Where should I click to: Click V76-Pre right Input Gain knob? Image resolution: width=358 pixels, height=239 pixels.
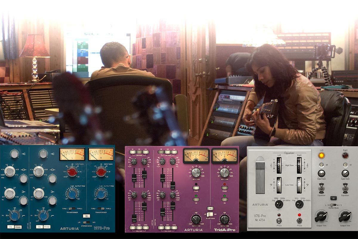pos(345,173)
